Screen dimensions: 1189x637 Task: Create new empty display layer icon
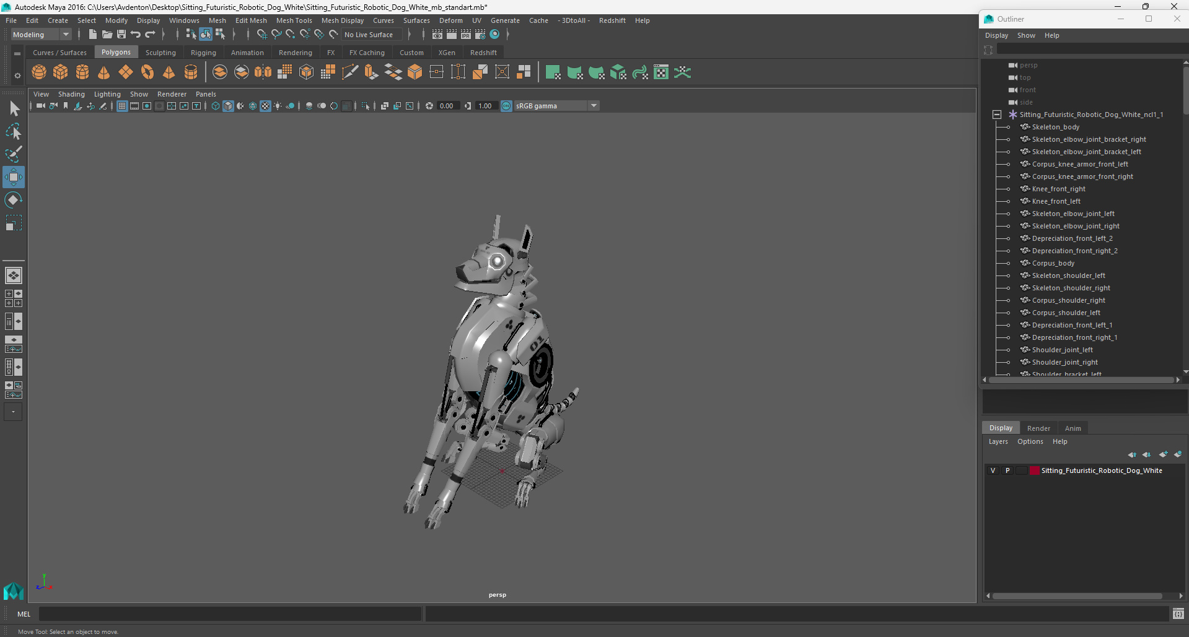(x=1163, y=454)
